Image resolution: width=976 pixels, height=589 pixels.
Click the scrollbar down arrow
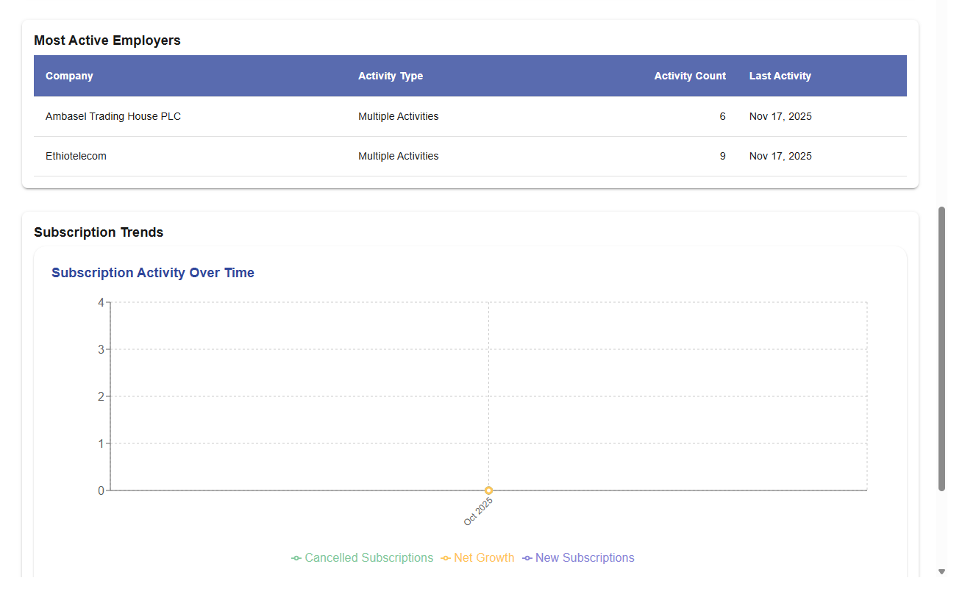click(x=941, y=571)
